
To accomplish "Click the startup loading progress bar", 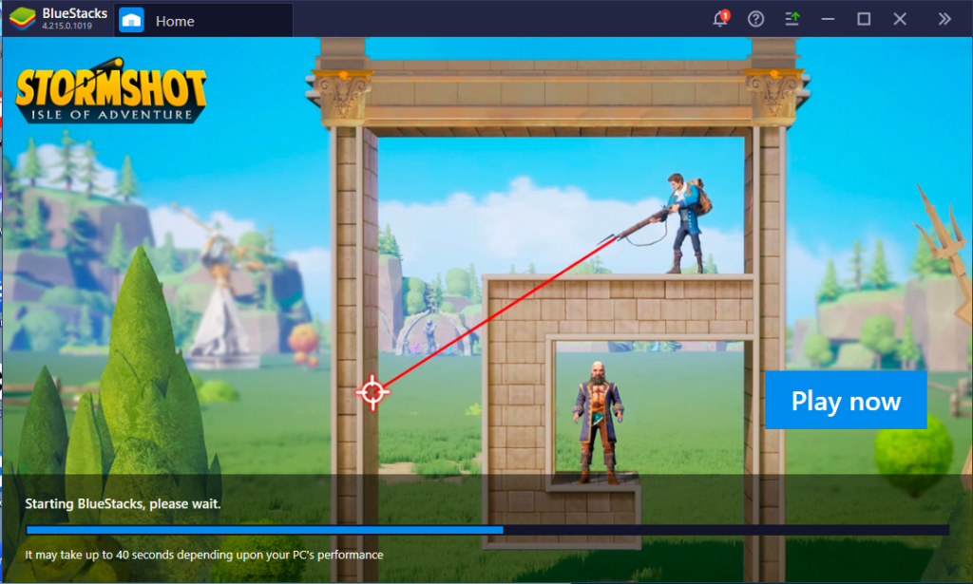I will pyautogui.click(x=487, y=530).
